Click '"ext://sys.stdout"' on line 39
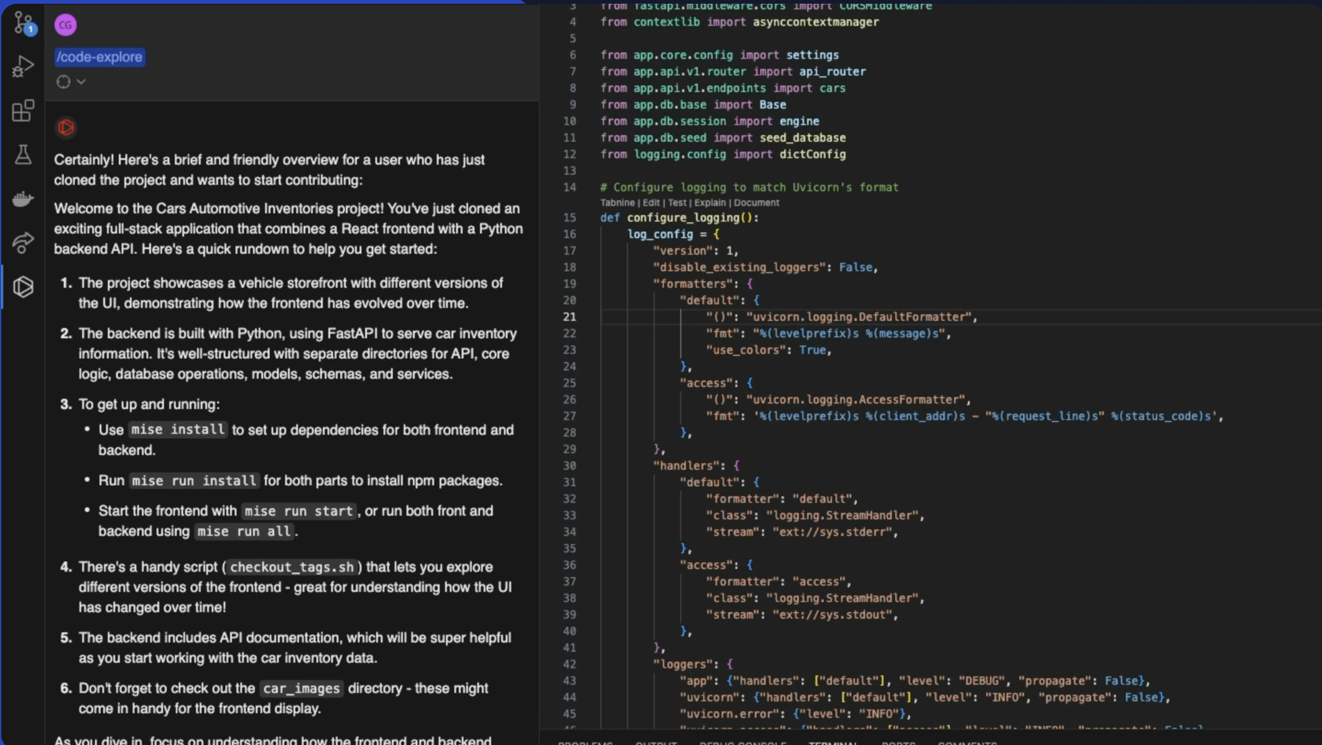Viewport: 1322px width, 745px height. (832, 615)
